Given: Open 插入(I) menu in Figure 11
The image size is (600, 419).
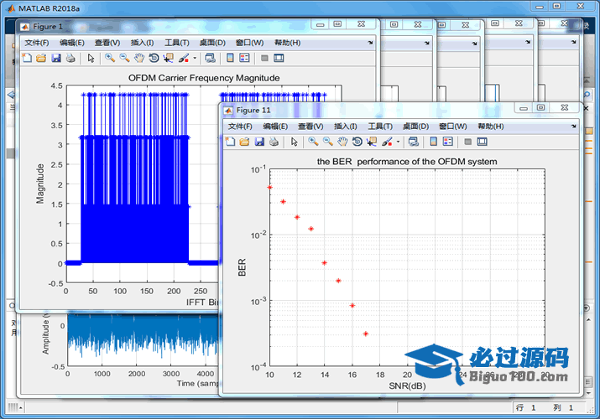Looking at the screenshot, I should [345, 127].
